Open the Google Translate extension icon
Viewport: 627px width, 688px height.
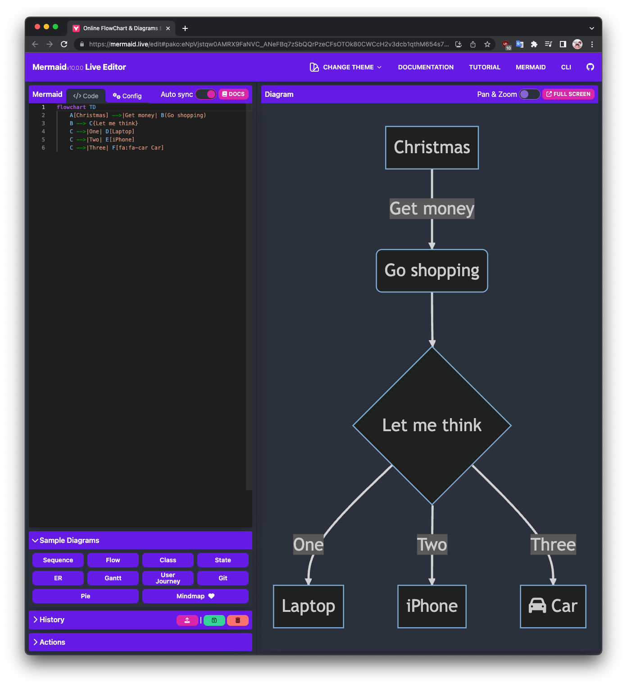pyautogui.click(x=520, y=44)
